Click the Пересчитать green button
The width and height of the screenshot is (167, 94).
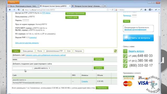tap(102, 88)
